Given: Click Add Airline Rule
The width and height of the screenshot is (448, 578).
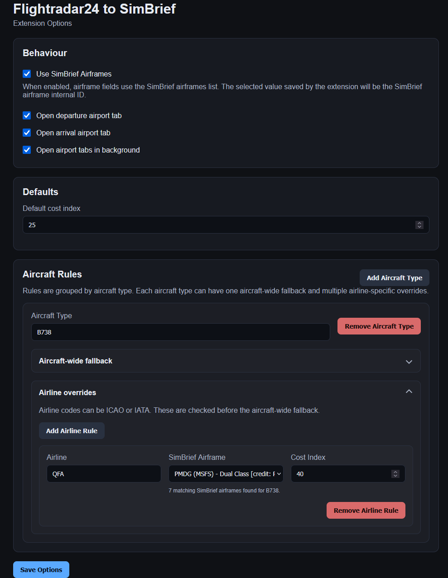Looking at the screenshot, I should coord(72,430).
